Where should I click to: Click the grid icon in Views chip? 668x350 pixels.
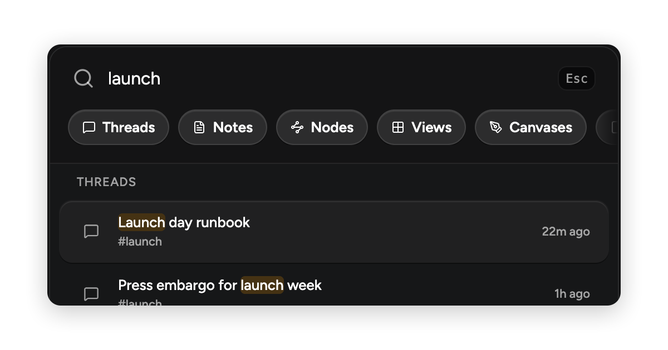point(398,128)
